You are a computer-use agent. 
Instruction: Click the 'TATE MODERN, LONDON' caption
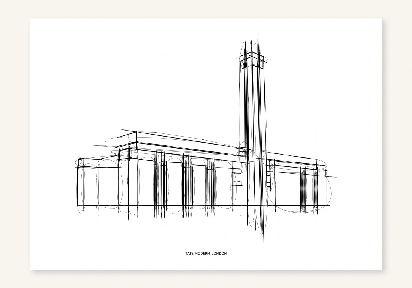click(206, 253)
